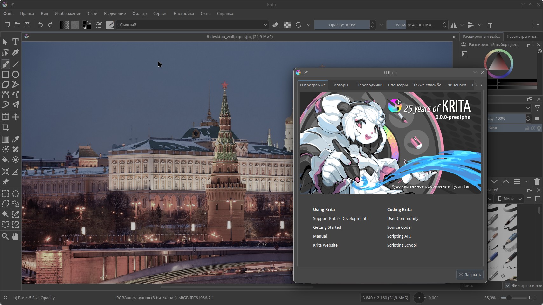
Task: Select the Move layer tool
Action: (15, 117)
